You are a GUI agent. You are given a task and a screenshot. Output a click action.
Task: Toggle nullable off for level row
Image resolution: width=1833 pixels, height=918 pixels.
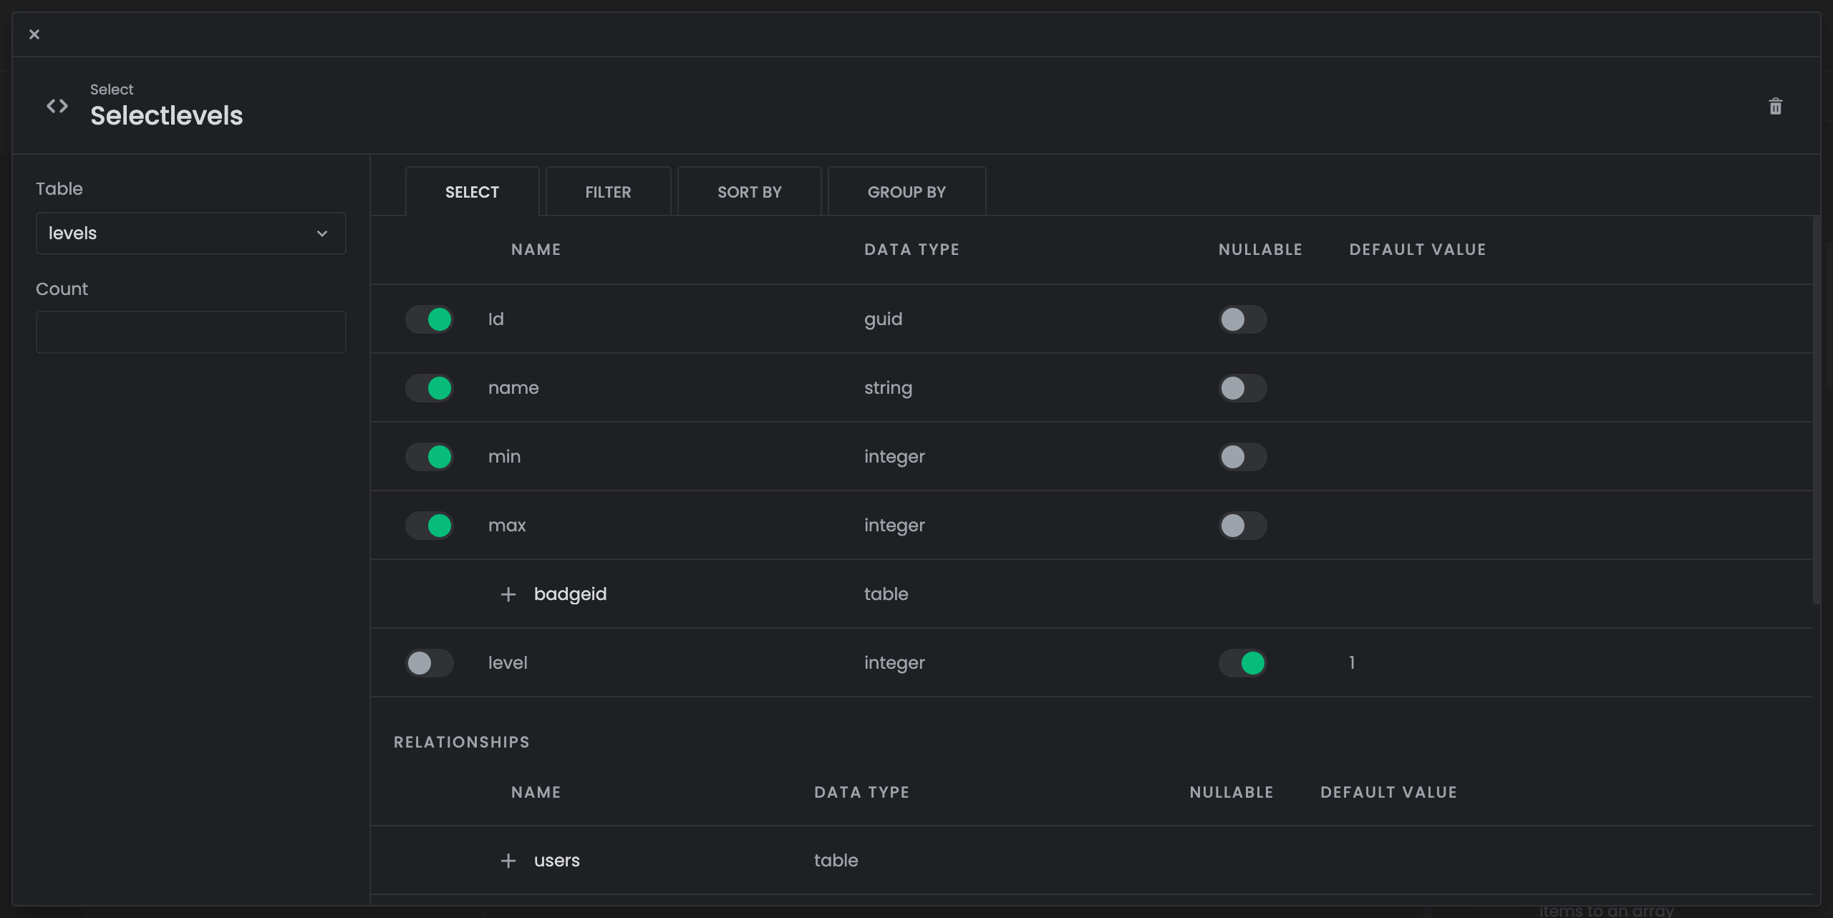click(x=1242, y=663)
